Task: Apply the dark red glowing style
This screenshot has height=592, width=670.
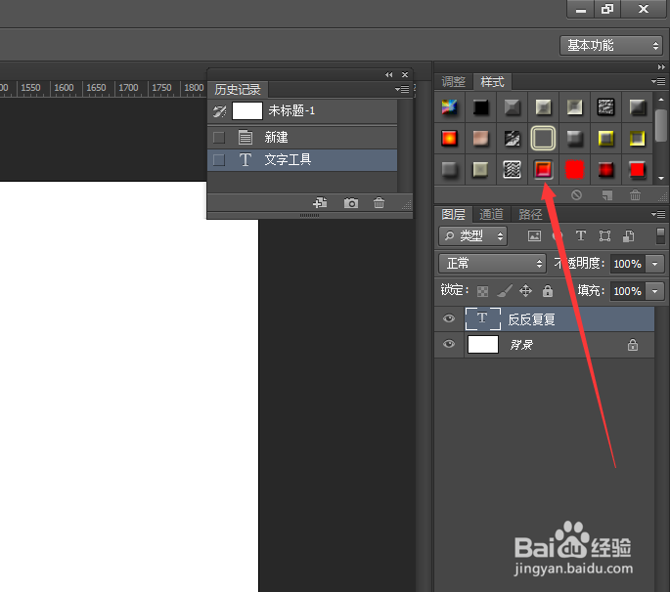Action: (x=605, y=169)
